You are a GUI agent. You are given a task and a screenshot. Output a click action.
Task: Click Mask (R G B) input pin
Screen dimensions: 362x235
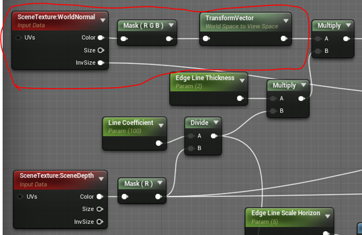coord(124,39)
